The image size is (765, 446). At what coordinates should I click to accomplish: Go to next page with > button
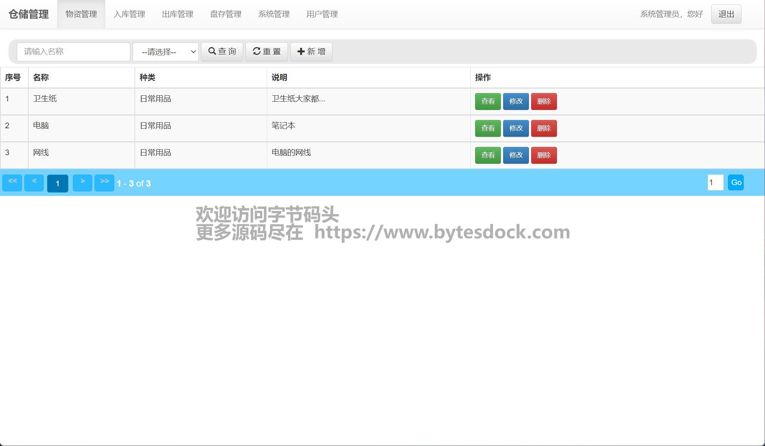(x=83, y=183)
